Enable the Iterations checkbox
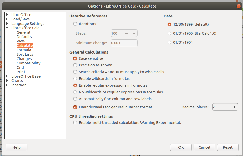This screenshot has width=243, height=156. (x=75, y=24)
